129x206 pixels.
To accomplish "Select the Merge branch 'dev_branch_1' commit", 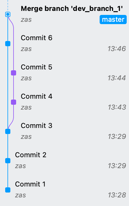I will (x=64, y=14).
